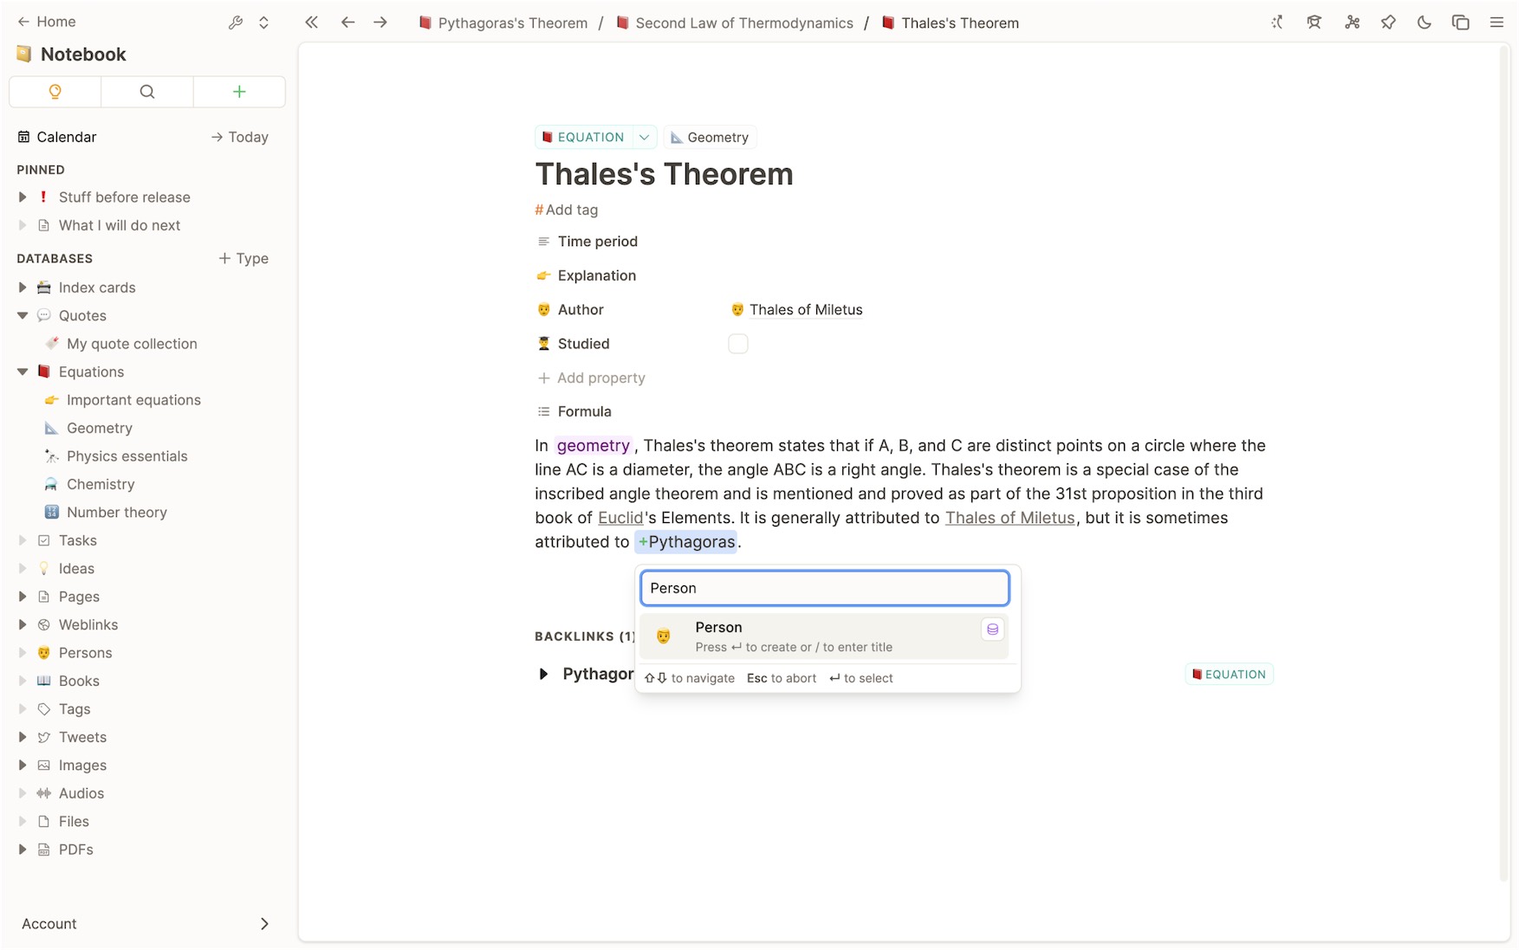Collapse Equations database
This screenshot has height=950, width=1519.
(23, 372)
